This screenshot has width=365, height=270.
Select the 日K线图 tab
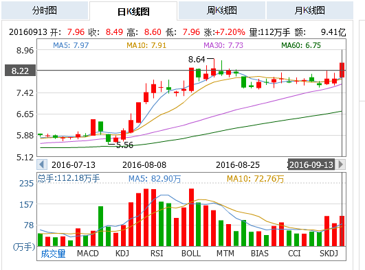click(x=133, y=11)
